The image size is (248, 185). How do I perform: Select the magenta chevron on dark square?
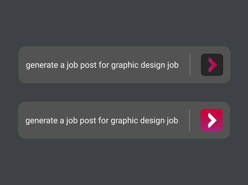[212, 65]
